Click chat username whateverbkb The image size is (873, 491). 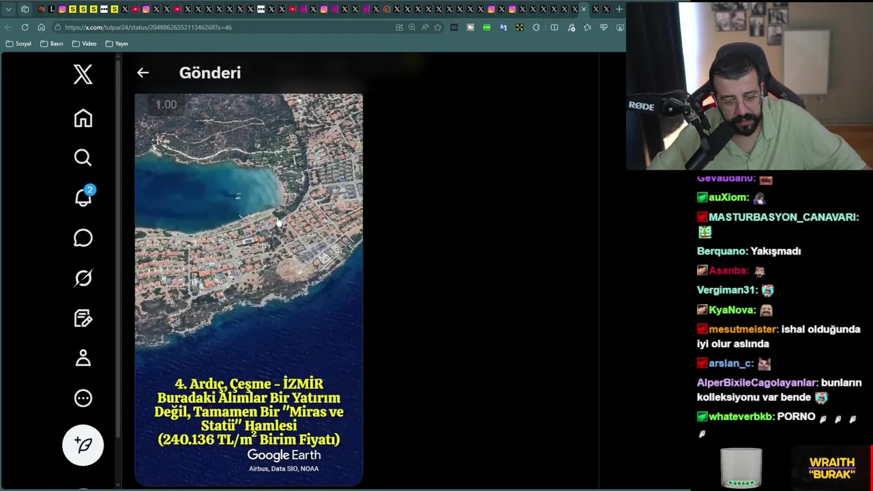tap(741, 417)
